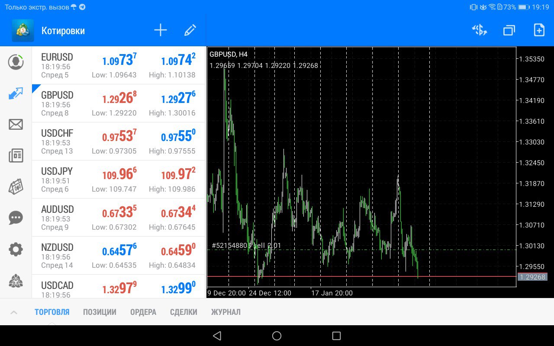Switch to ЖУРНАЛ tab
554x346 pixels.
click(x=226, y=312)
